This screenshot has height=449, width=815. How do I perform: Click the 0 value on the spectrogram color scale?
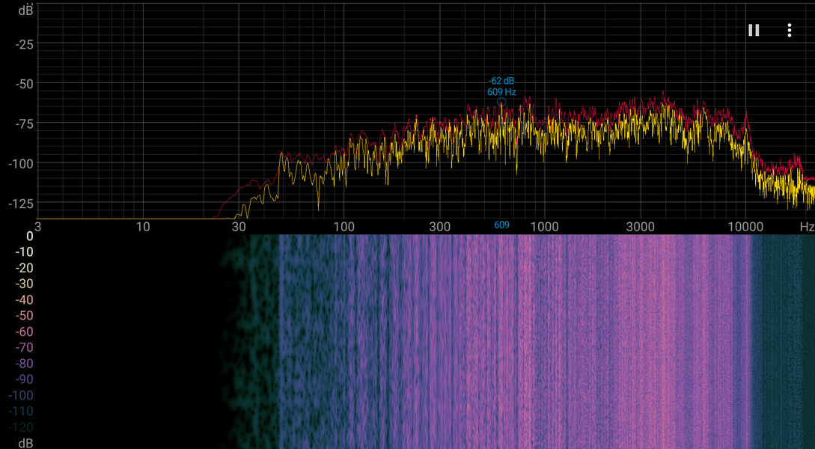30,236
